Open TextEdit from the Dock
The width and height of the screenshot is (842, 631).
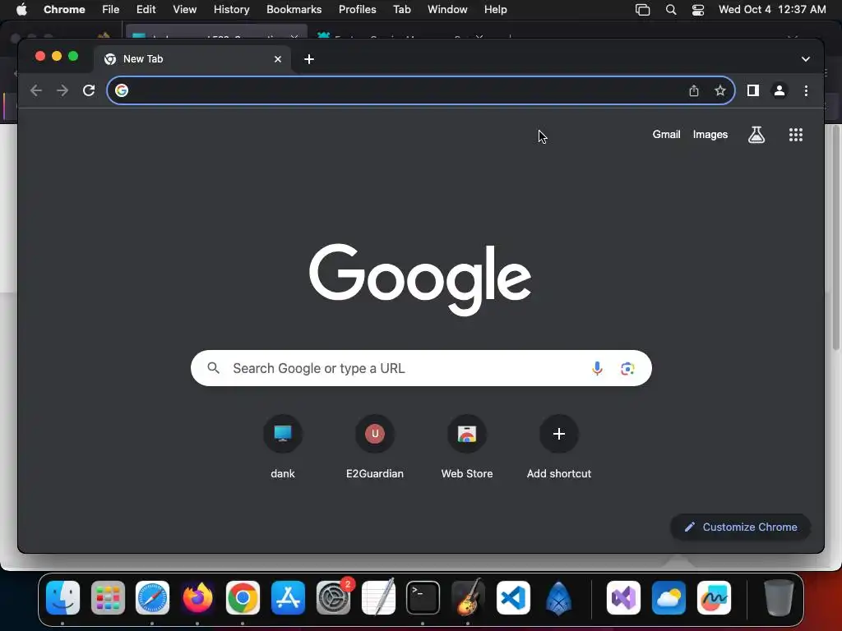pyautogui.click(x=378, y=598)
